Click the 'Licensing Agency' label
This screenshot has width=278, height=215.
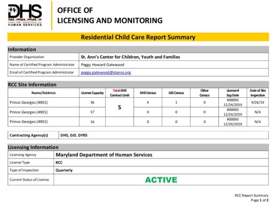23,155
